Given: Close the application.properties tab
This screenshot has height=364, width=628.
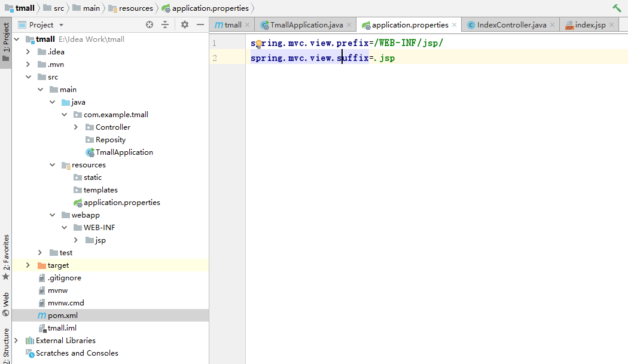Looking at the screenshot, I should 454,25.
